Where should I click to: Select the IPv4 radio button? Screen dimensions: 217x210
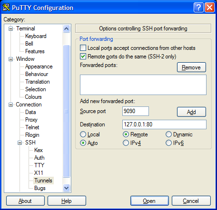coord(126,143)
